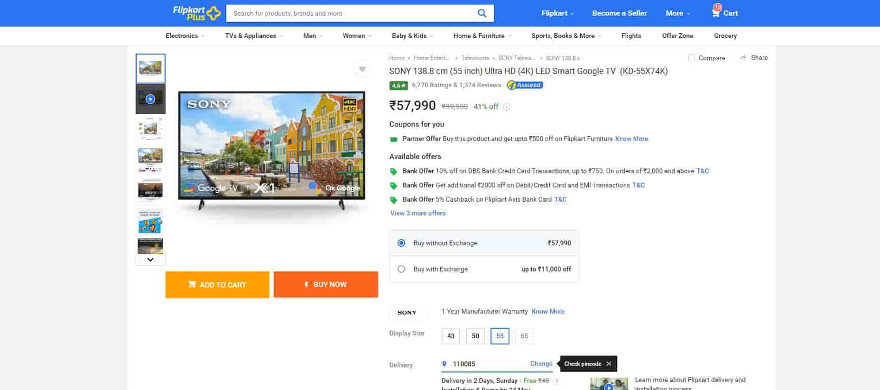
Task: Open the More dropdown in header
Action: [677, 13]
